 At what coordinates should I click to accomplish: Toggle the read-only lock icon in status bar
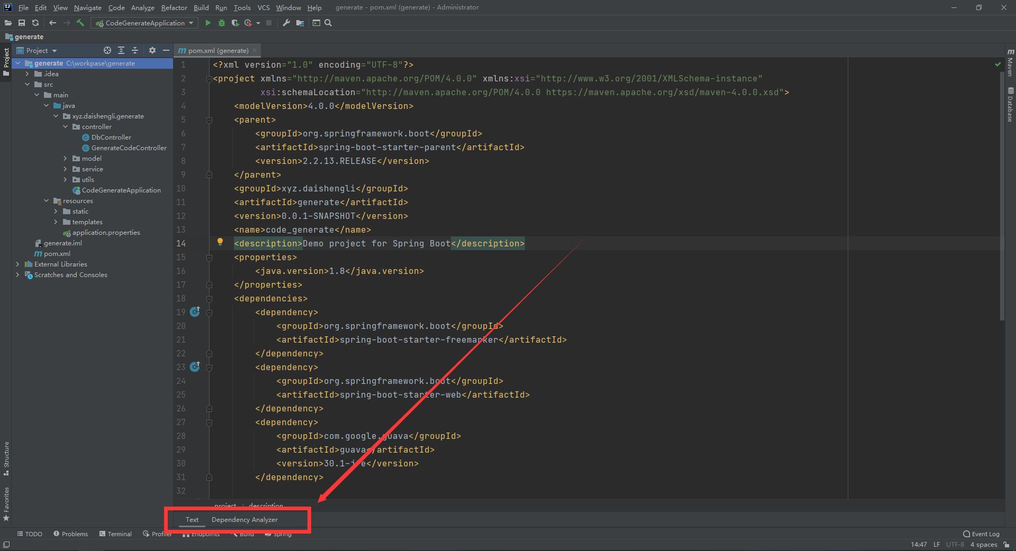point(1006,545)
